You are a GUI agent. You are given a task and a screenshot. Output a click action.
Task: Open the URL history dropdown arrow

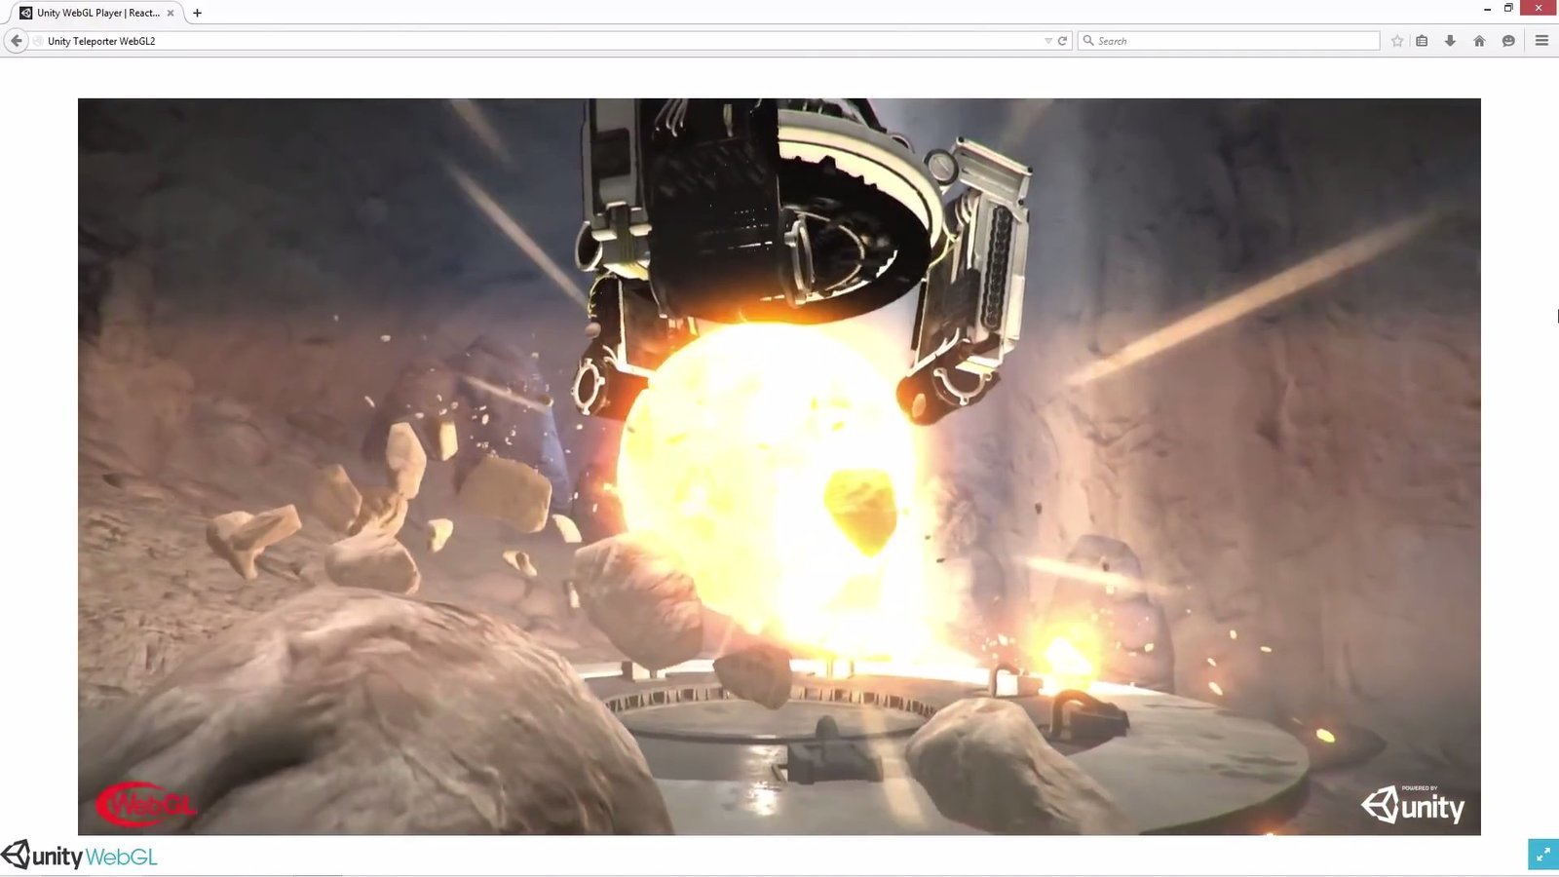click(x=1048, y=41)
